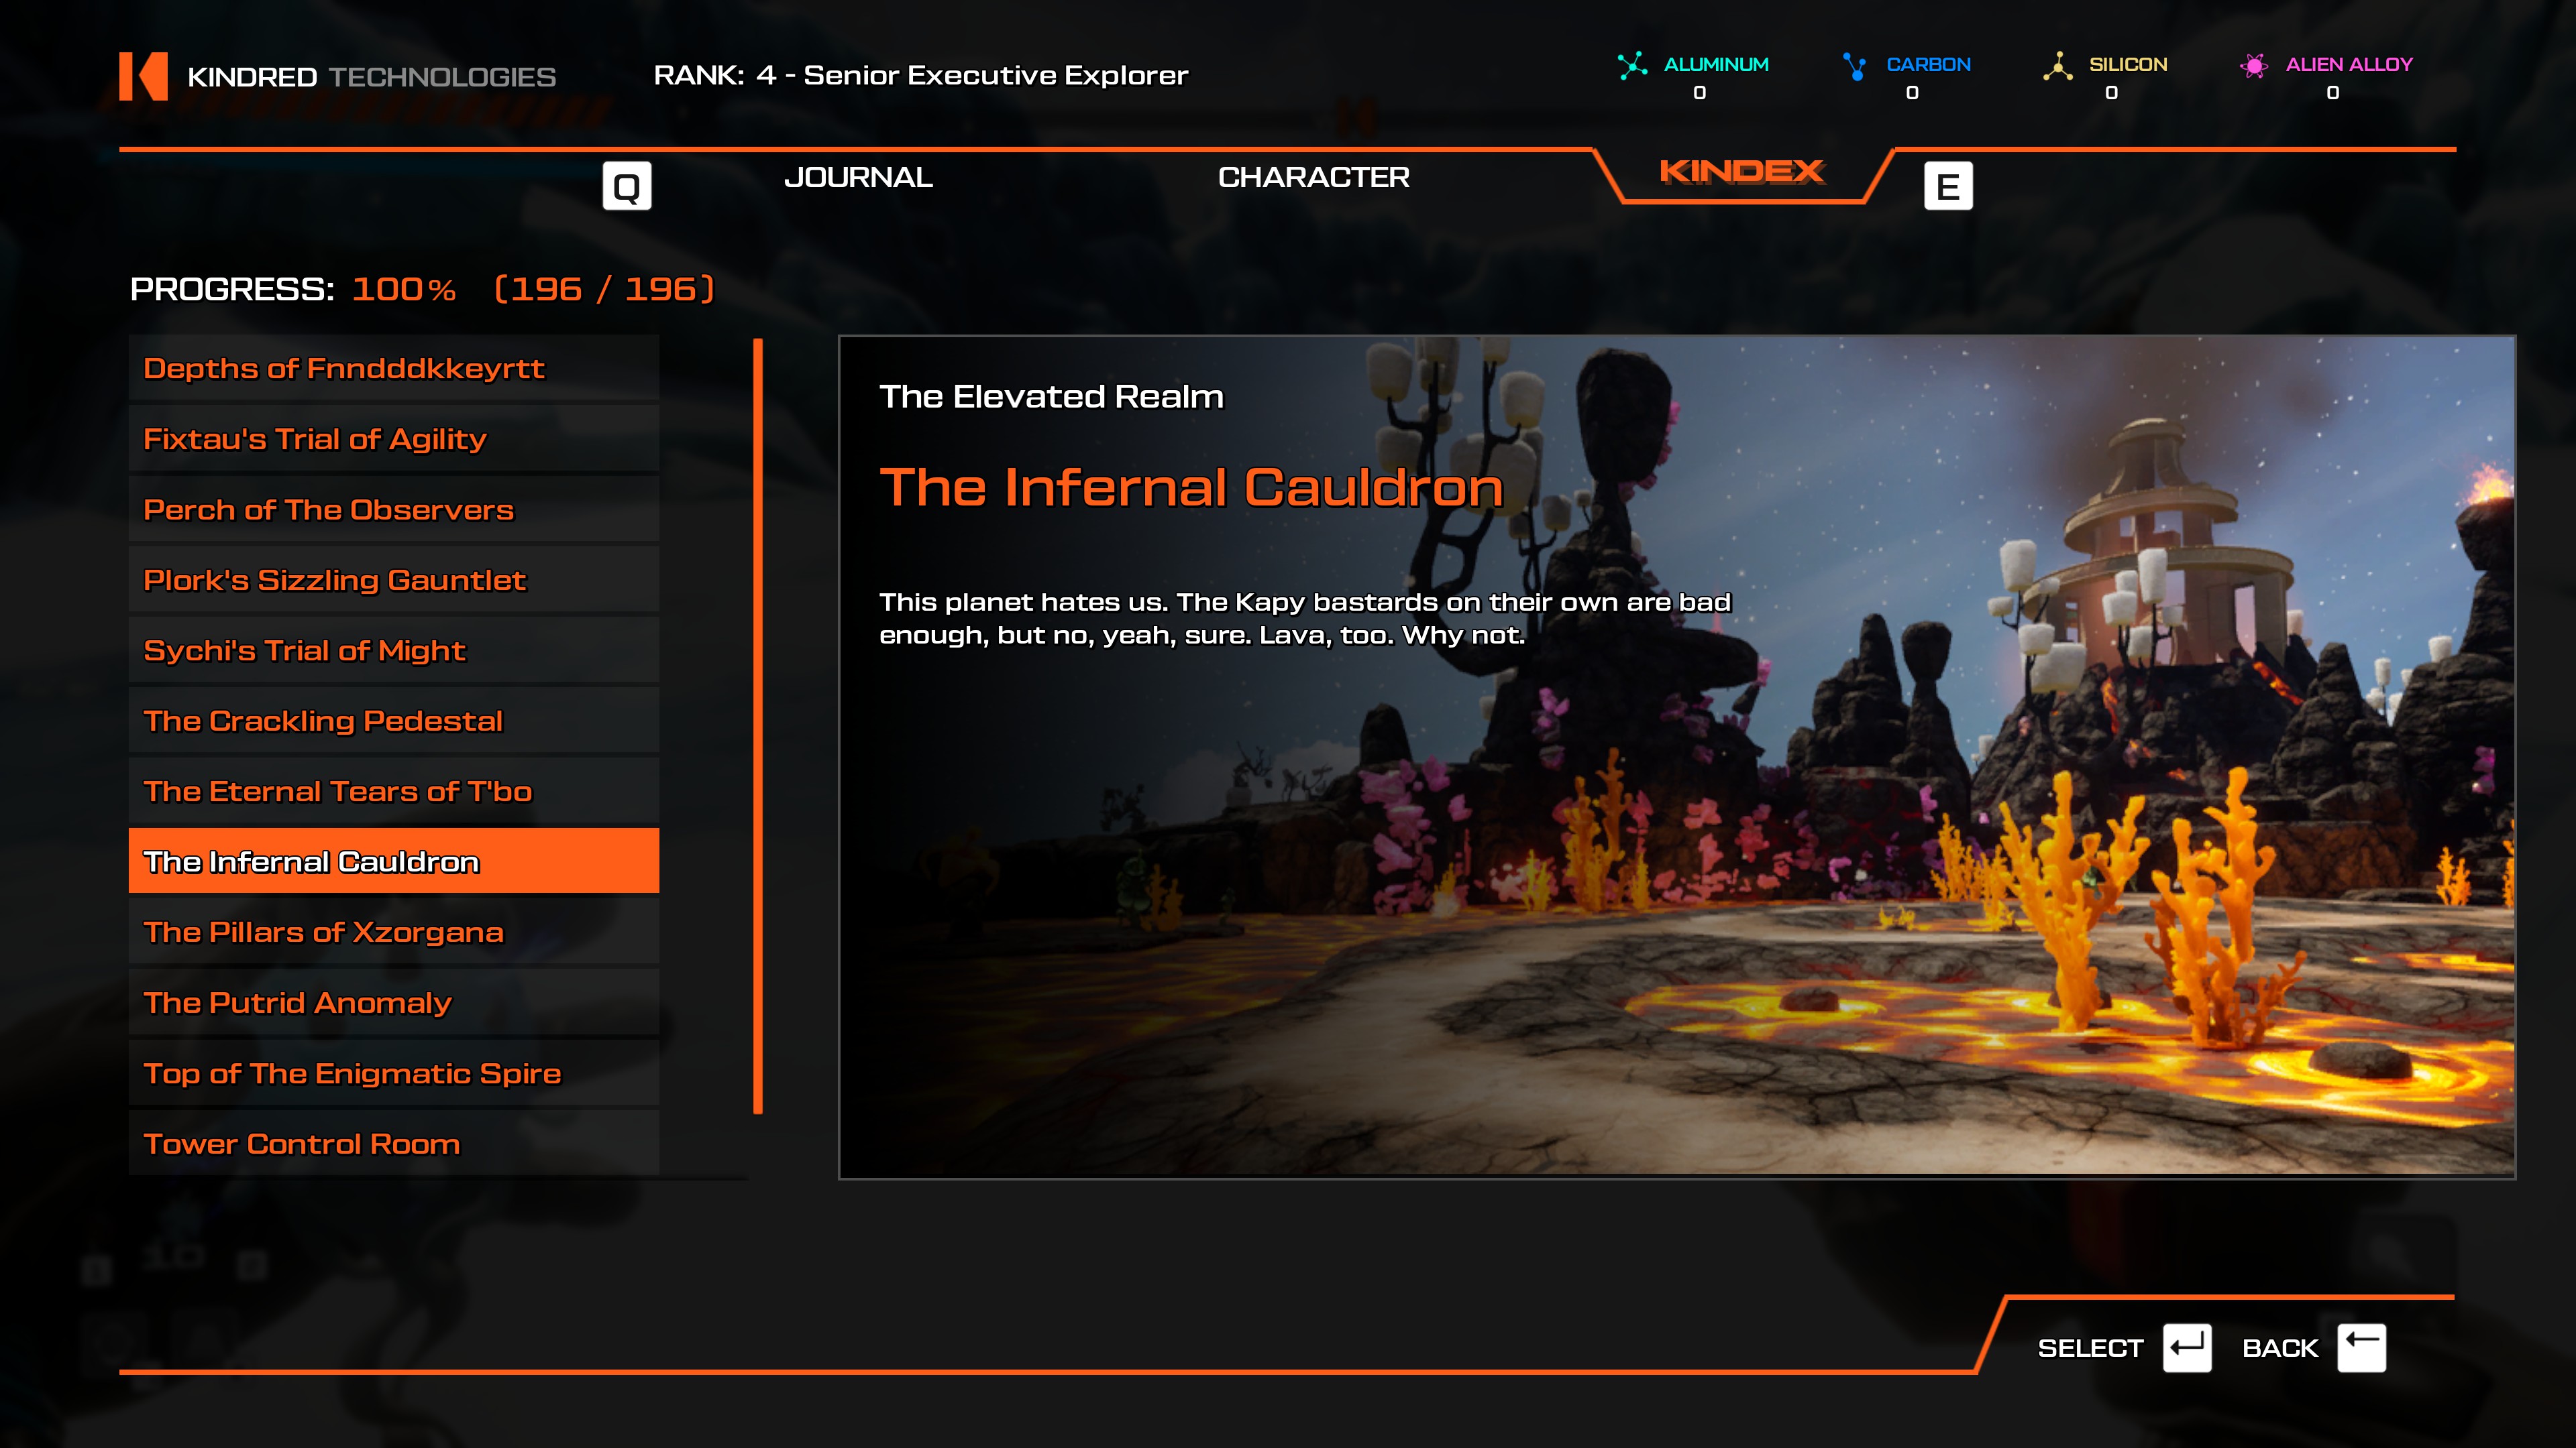2576x1448 pixels.
Task: Click the orange list scrollbar
Action: click(x=758, y=725)
